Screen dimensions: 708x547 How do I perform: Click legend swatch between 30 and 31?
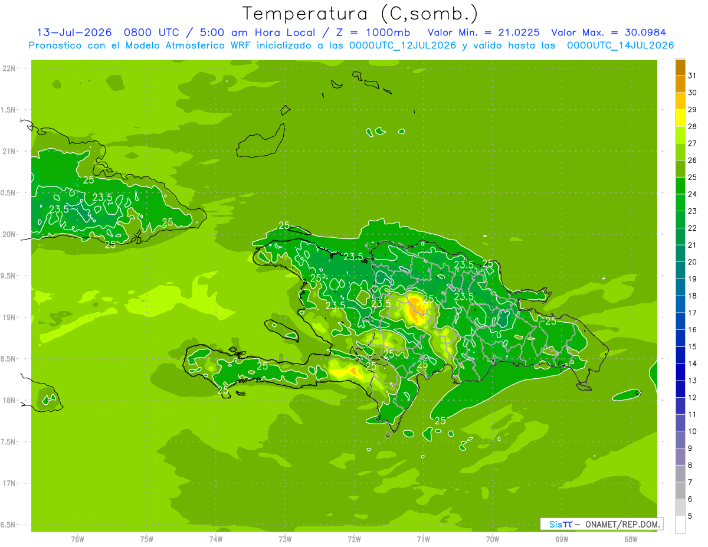coord(680,84)
